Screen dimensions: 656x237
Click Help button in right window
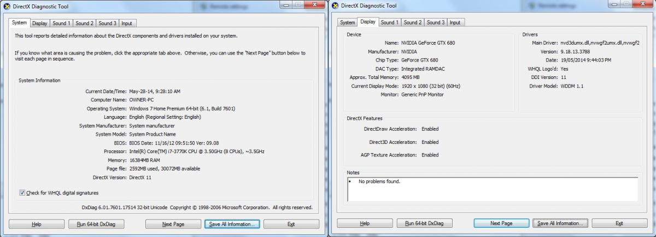365,223
